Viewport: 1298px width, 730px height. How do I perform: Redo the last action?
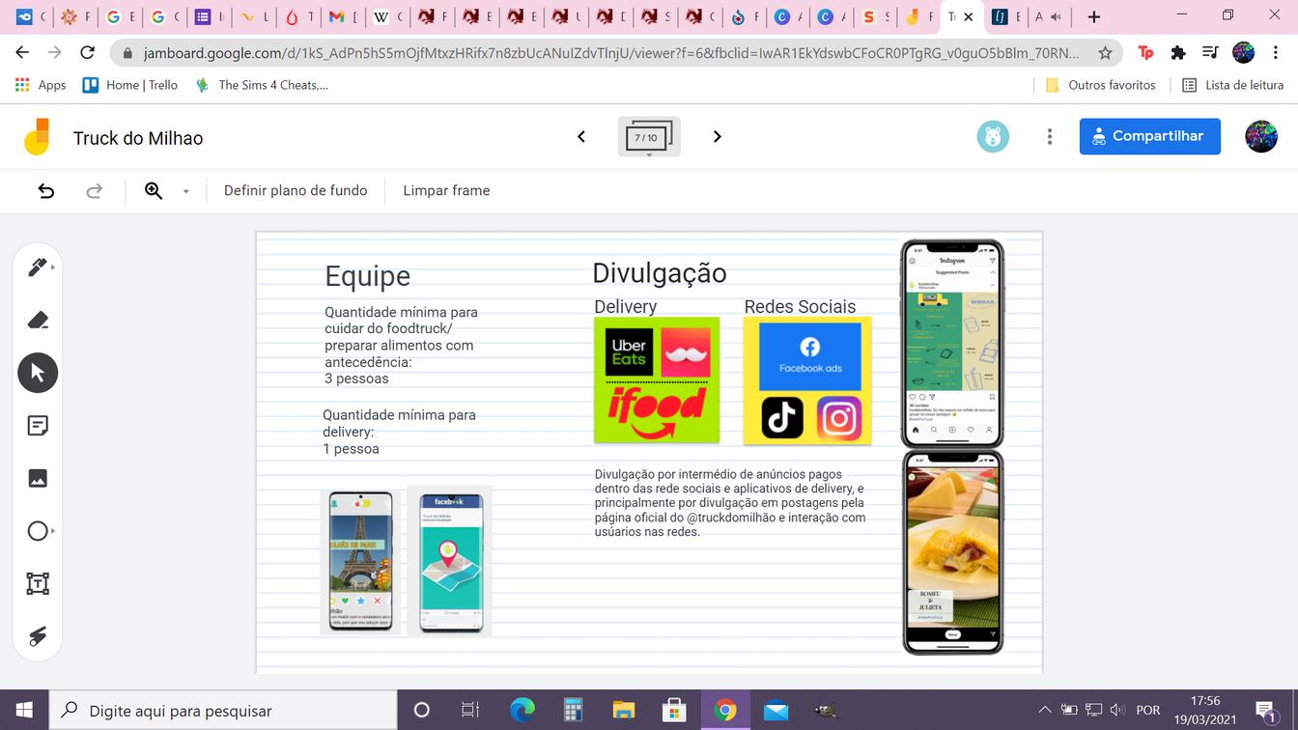point(94,191)
